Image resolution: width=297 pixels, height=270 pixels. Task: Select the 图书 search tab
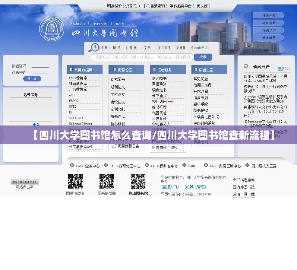tap(117, 48)
